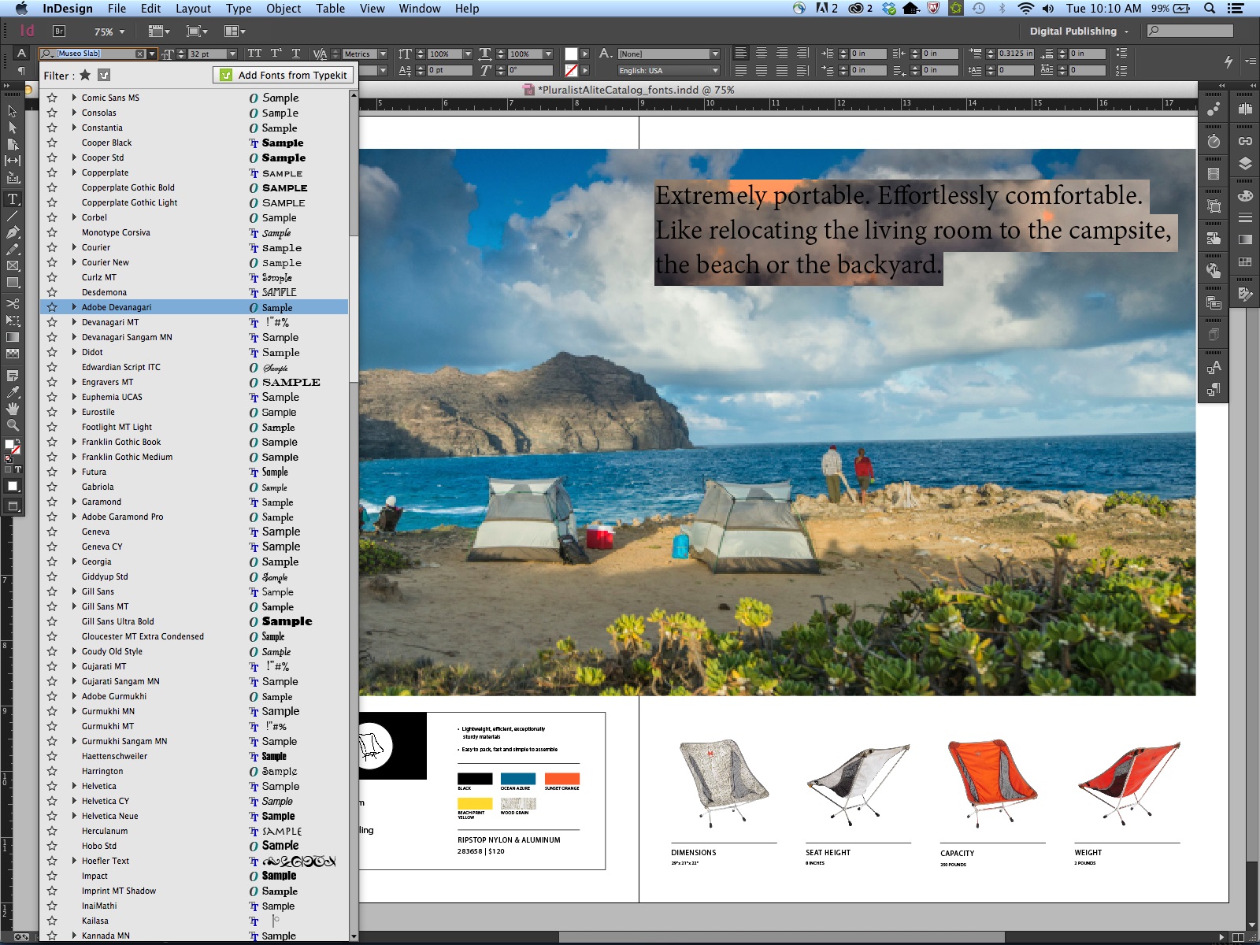Image resolution: width=1260 pixels, height=945 pixels.
Task: Expand the Comic Sans MS font family
Action: point(74,98)
